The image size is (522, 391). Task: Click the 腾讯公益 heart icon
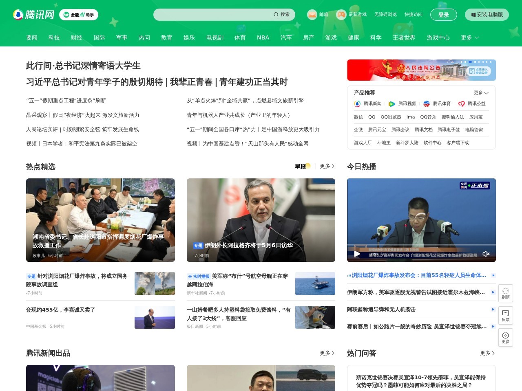(461, 104)
